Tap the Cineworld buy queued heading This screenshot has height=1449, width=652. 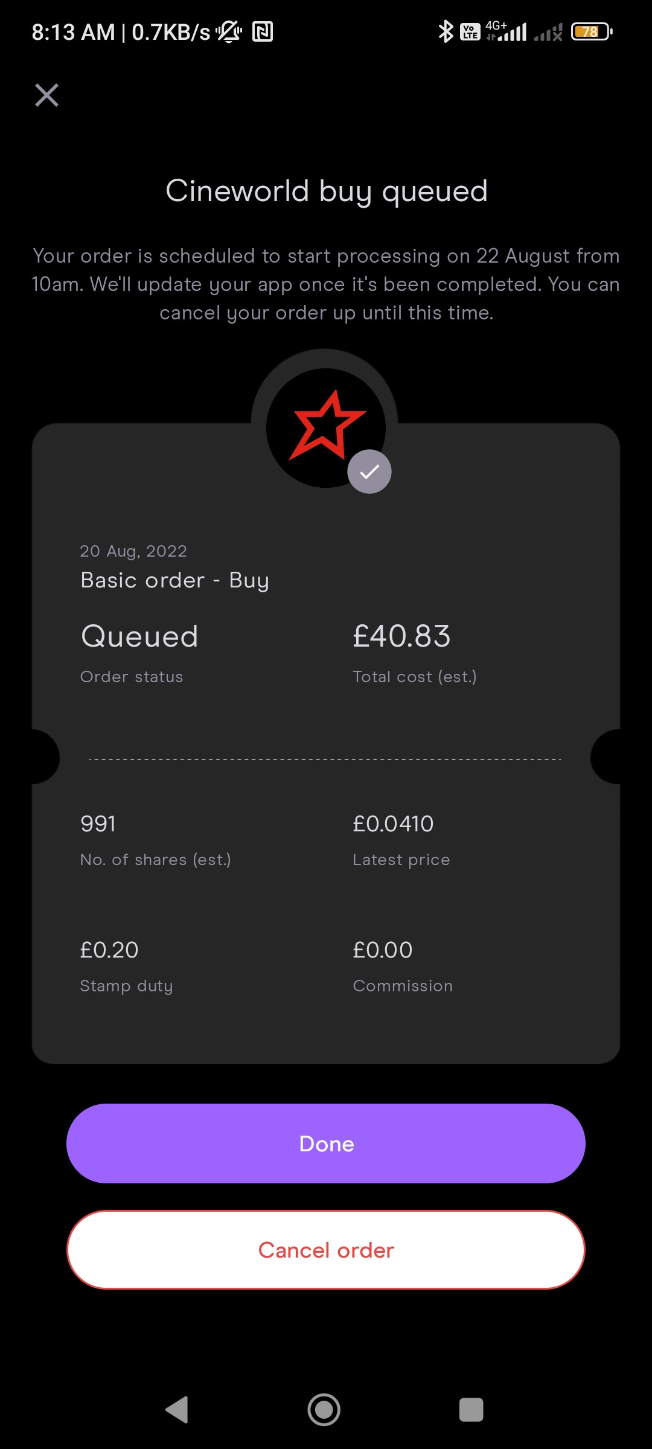[327, 191]
